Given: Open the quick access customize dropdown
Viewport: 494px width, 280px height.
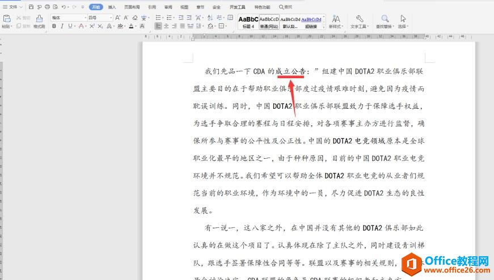Looking at the screenshot, I should pos(83,7).
